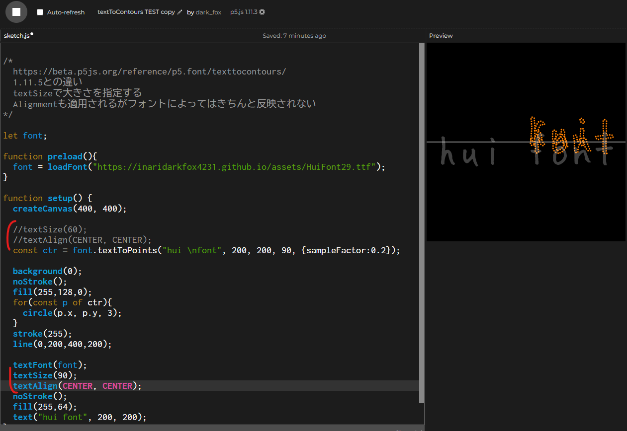627x431 pixels.
Task: Click the comment line starting with textSizeで
Action: click(77, 93)
